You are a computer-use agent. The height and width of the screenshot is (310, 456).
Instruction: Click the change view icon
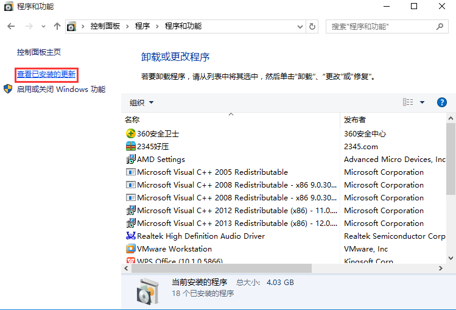coord(408,102)
